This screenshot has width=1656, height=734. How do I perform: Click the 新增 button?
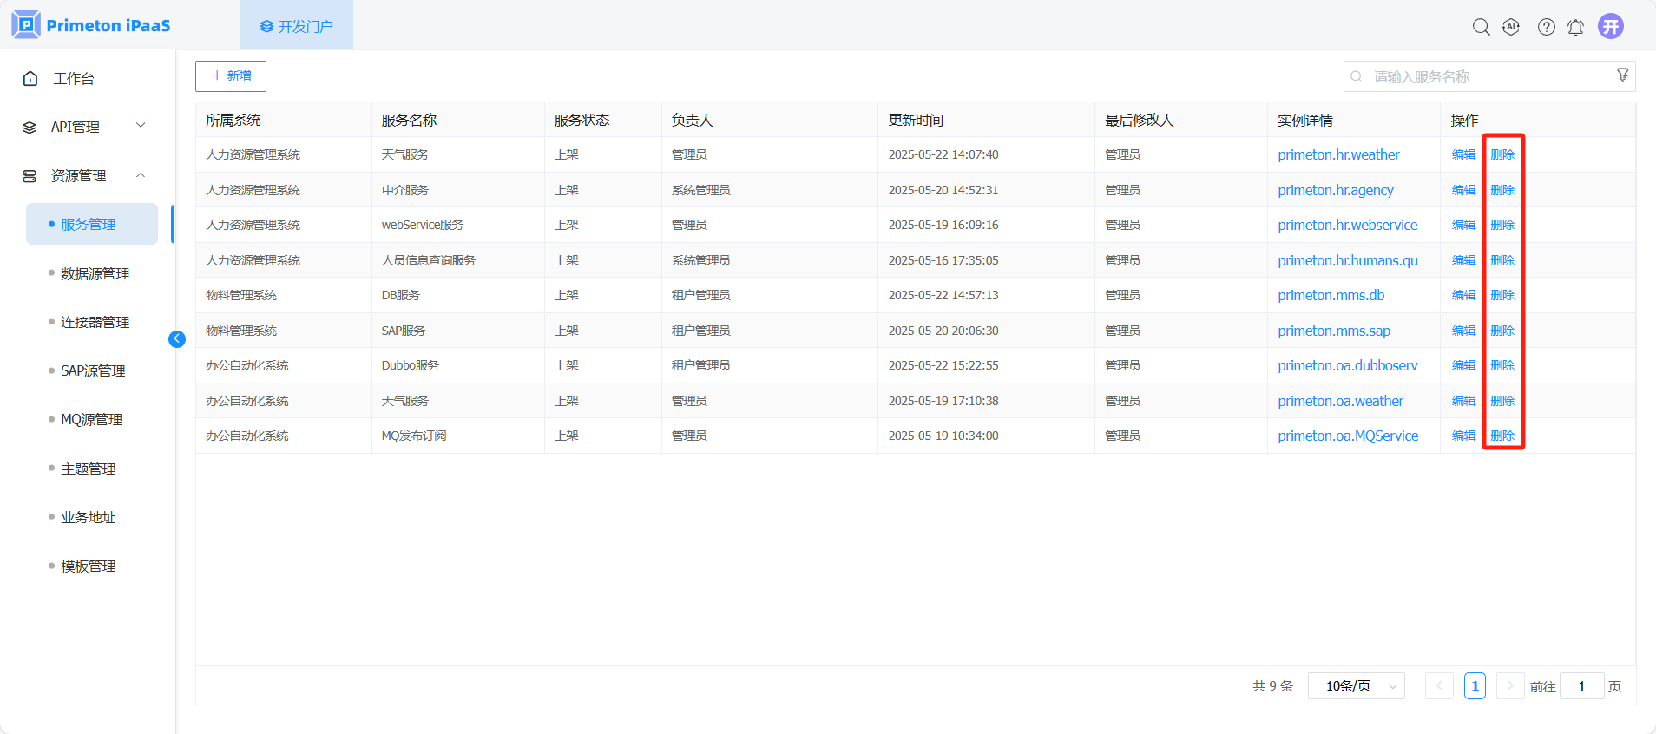tap(231, 76)
